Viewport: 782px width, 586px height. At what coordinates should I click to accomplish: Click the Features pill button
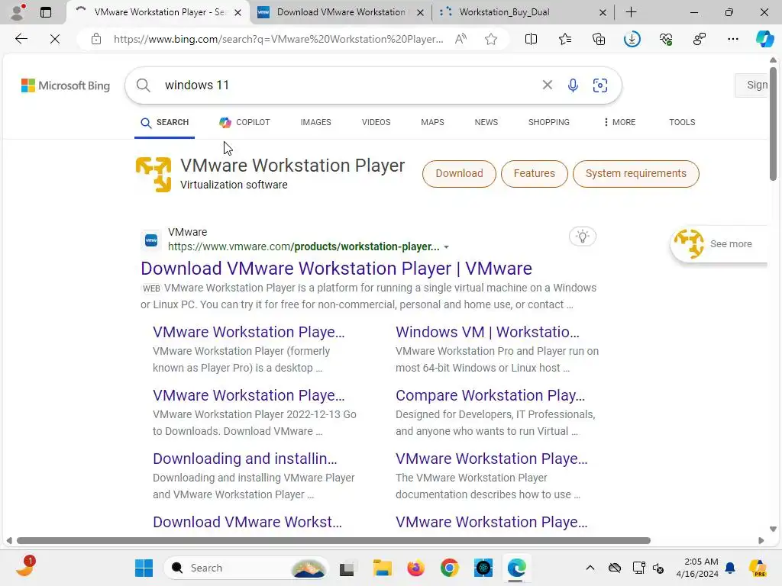pos(534,173)
